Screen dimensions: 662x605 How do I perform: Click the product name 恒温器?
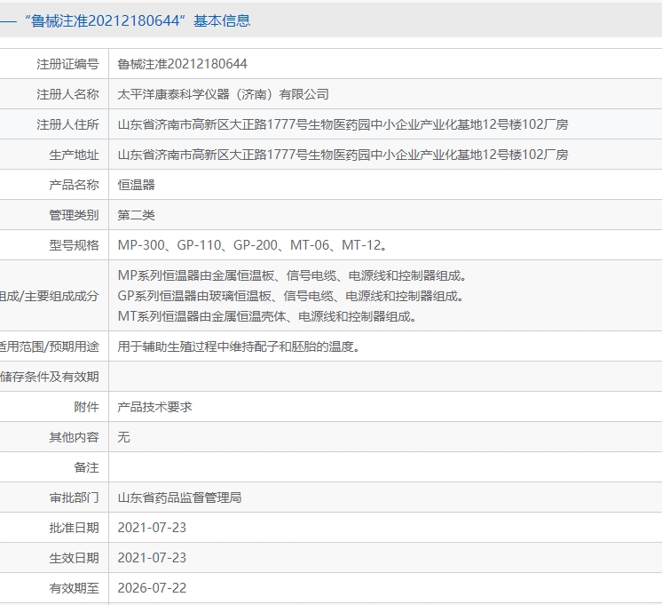tap(137, 185)
